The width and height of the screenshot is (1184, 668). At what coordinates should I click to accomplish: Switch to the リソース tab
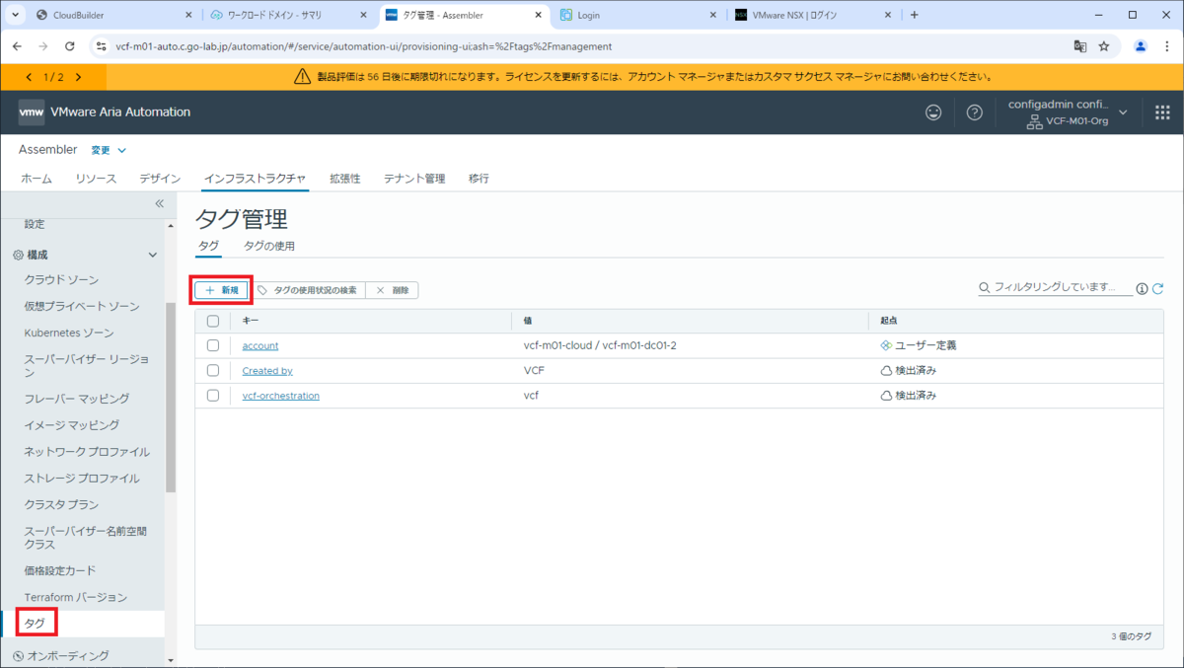tap(96, 179)
